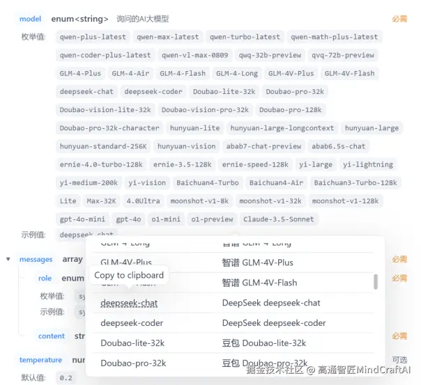Click the o1-preview enum tag
The image size is (421, 385).
(x=212, y=219)
